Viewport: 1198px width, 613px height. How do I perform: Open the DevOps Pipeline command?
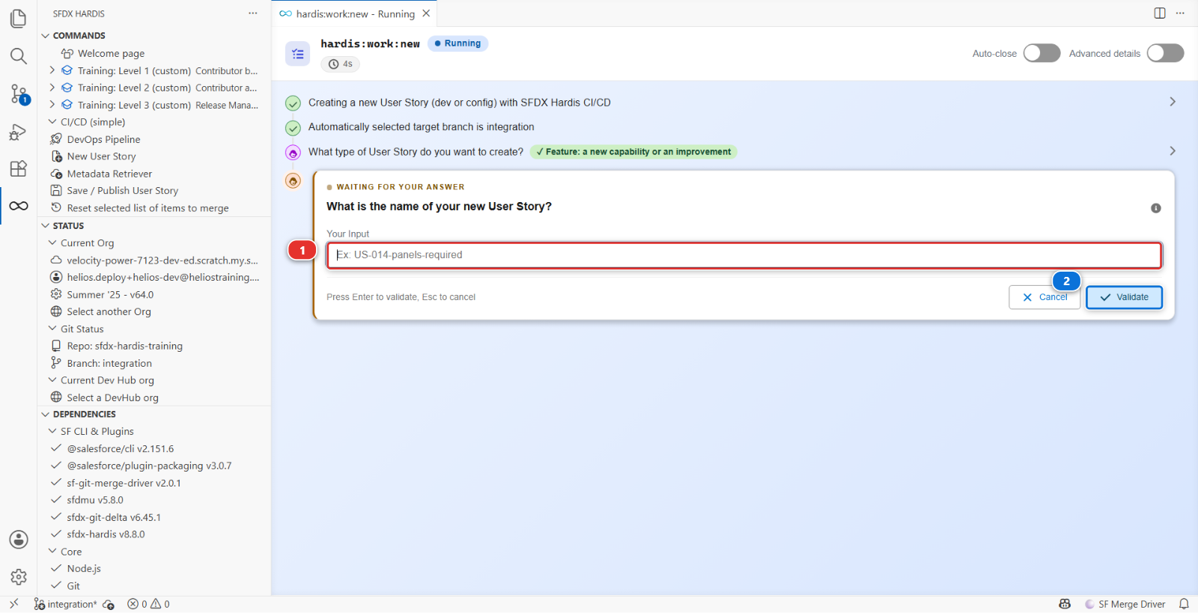103,139
